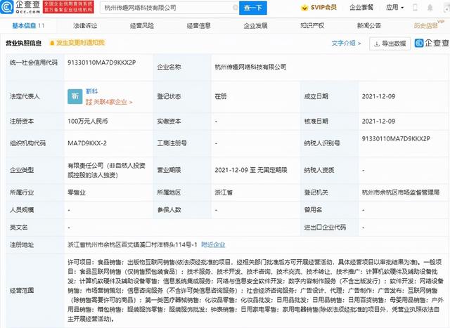
Task: Switch to the 经营风险 tab
Action: [142, 26]
